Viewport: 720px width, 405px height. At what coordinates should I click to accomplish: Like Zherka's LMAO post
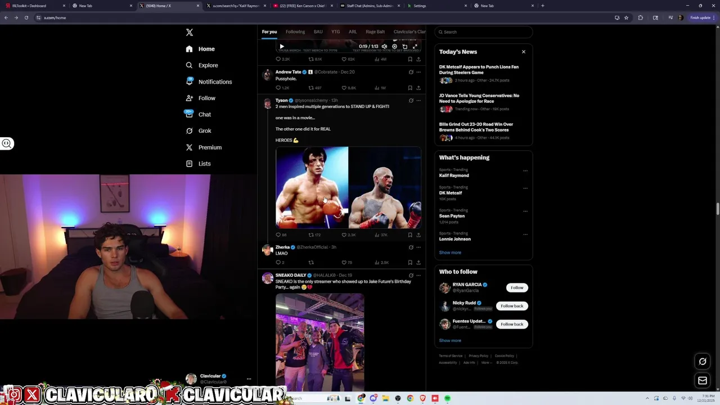(x=344, y=262)
